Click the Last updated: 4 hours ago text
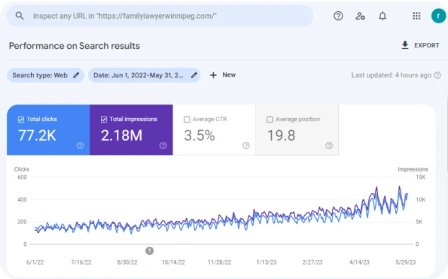This screenshot has height=279, width=448. point(391,75)
